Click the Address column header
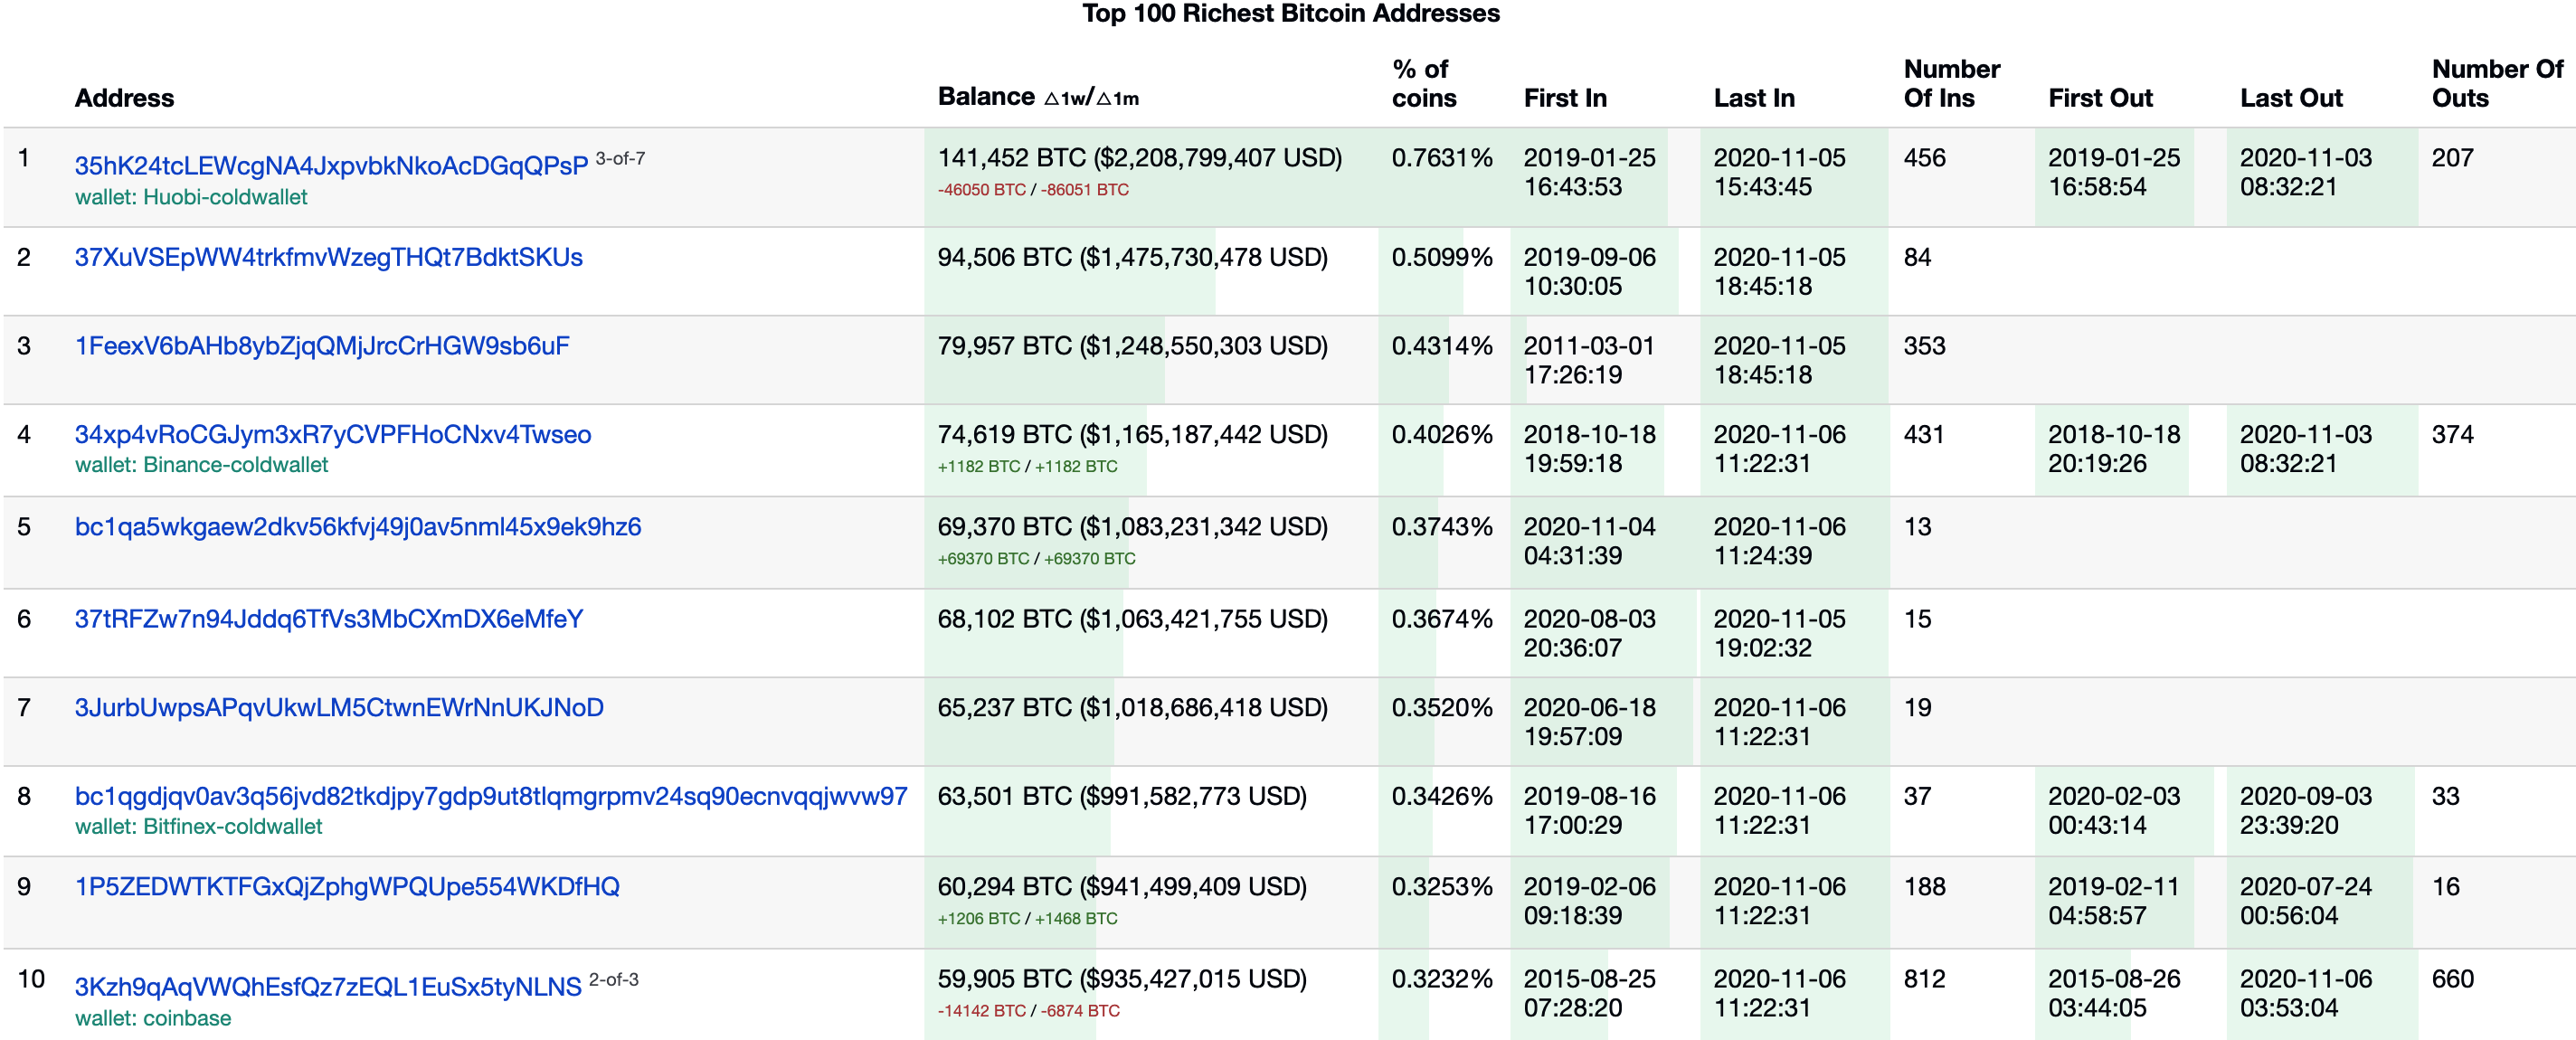 (124, 98)
